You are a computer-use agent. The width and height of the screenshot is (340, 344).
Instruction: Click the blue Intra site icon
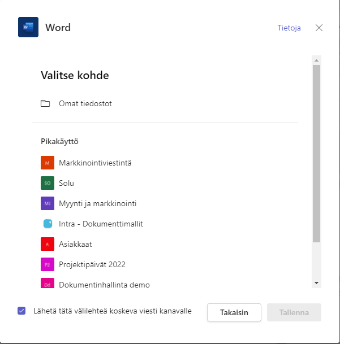pos(48,224)
